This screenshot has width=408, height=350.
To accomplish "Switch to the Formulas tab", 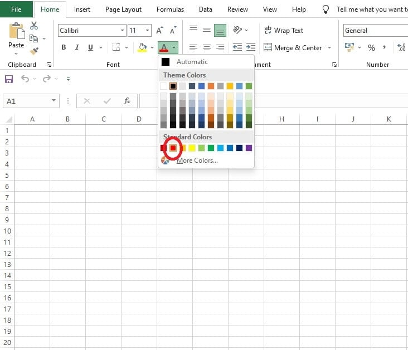I will pos(170,9).
